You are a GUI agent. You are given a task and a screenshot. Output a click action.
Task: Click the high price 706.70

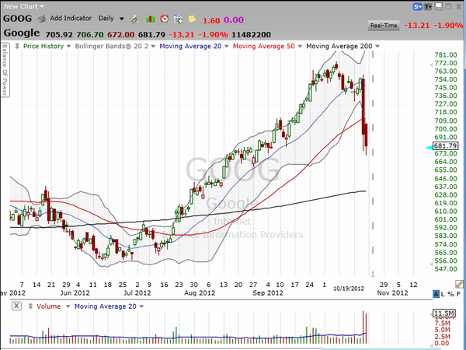tap(90, 35)
